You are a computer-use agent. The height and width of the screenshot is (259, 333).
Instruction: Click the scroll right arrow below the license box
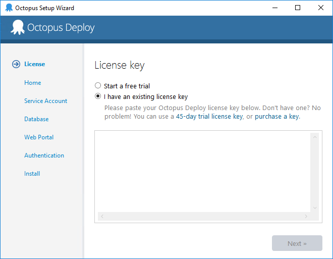pos(306,216)
